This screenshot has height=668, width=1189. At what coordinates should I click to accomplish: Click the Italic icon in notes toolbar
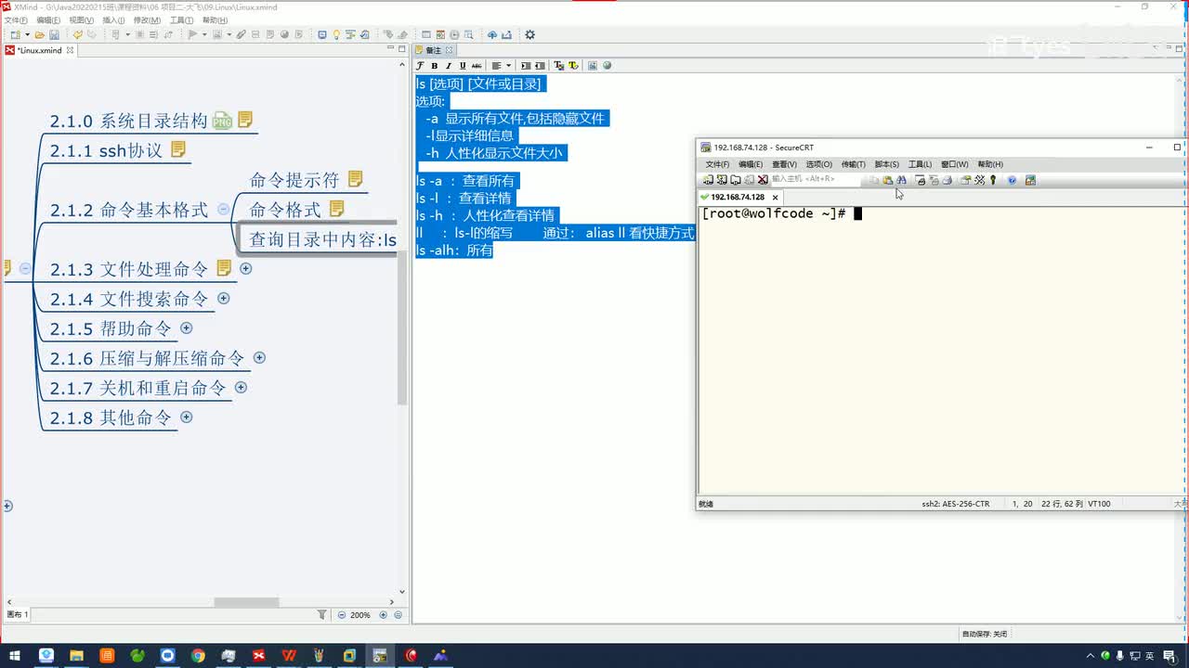pyautogui.click(x=448, y=66)
